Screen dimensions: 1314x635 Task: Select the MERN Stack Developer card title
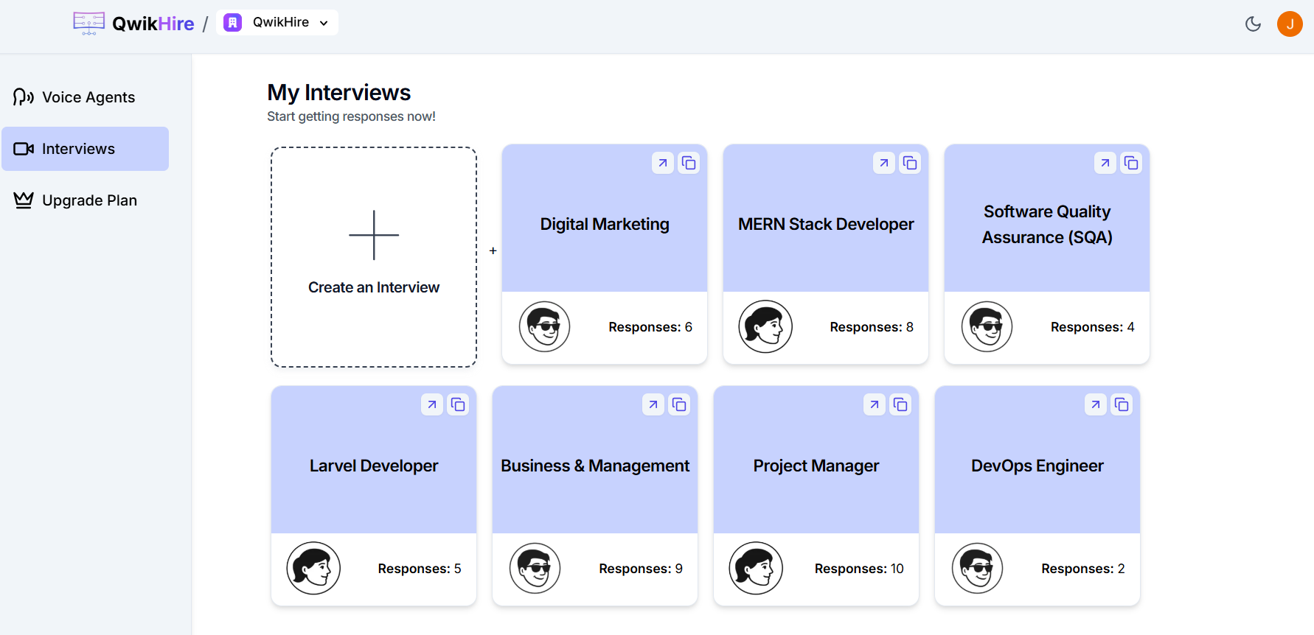[x=826, y=224]
